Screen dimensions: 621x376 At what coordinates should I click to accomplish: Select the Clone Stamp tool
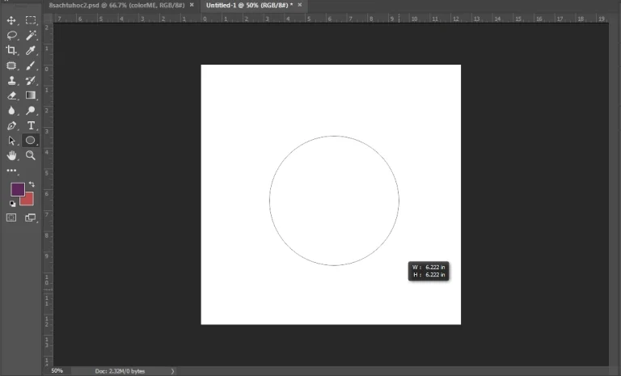[x=11, y=80]
